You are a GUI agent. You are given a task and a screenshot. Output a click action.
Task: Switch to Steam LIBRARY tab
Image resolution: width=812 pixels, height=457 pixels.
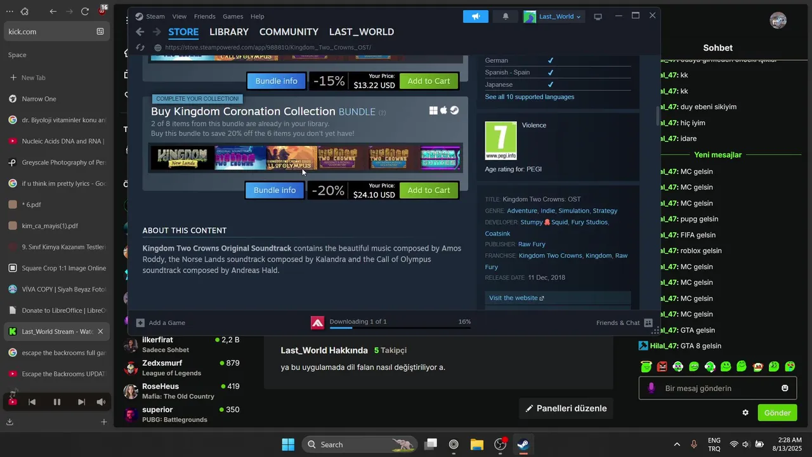229,32
